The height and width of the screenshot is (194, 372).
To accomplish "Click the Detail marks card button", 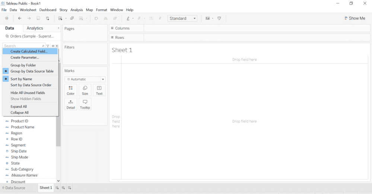I will click(71, 104).
